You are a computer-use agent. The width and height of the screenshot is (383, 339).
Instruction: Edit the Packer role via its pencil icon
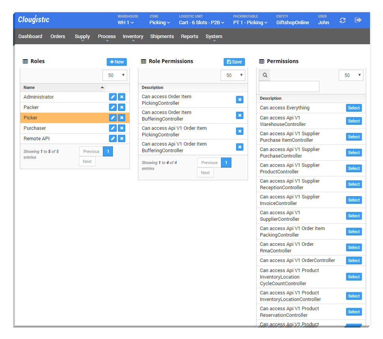point(113,107)
